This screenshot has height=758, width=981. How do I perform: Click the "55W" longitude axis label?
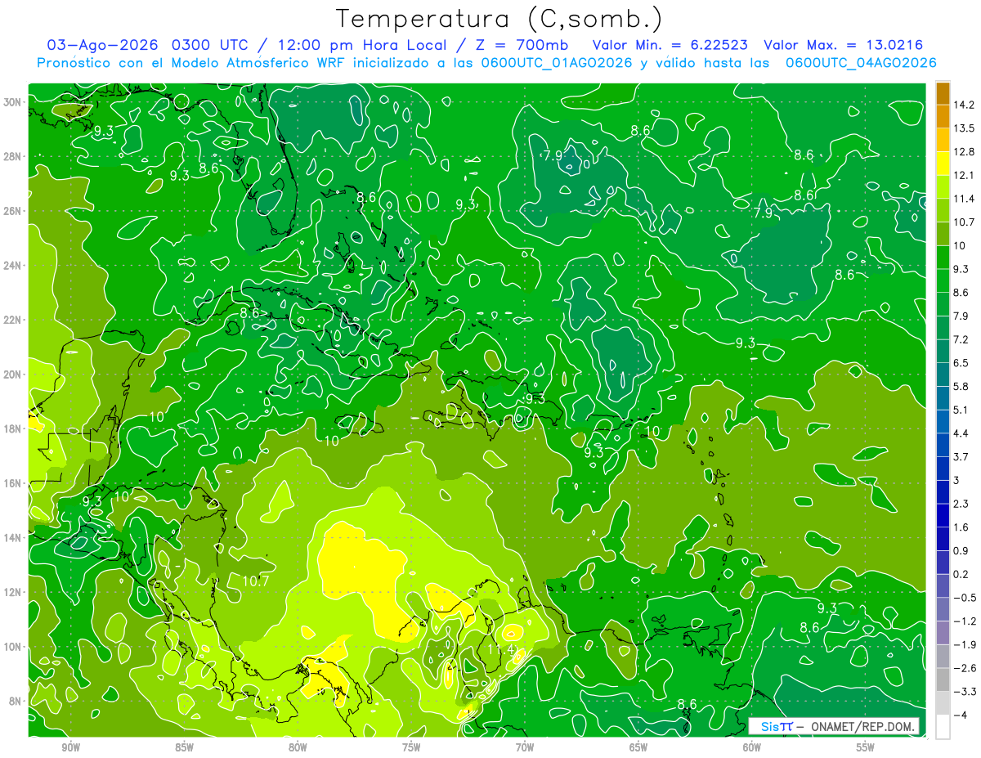click(x=866, y=747)
